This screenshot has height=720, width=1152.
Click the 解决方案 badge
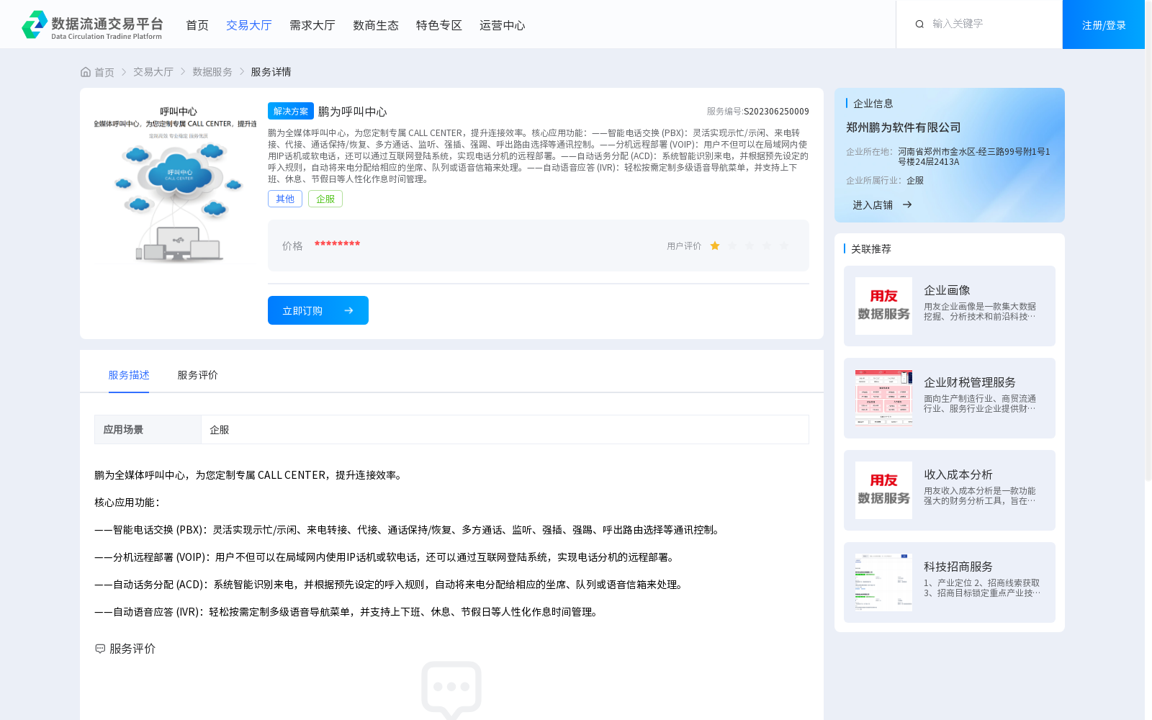(x=291, y=111)
